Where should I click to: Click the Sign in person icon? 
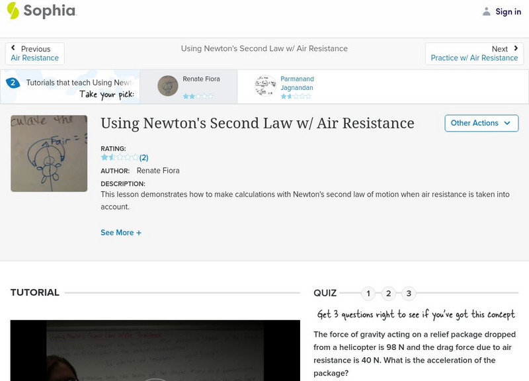[487, 11]
